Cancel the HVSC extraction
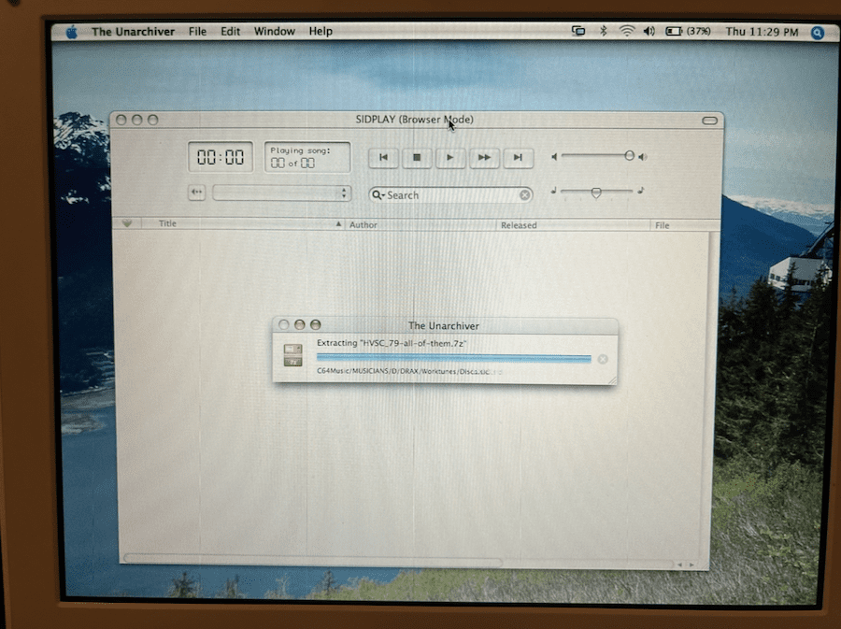The width and height of the screenshot is (841, 629). pyautogui.click(x=603, y=359)
